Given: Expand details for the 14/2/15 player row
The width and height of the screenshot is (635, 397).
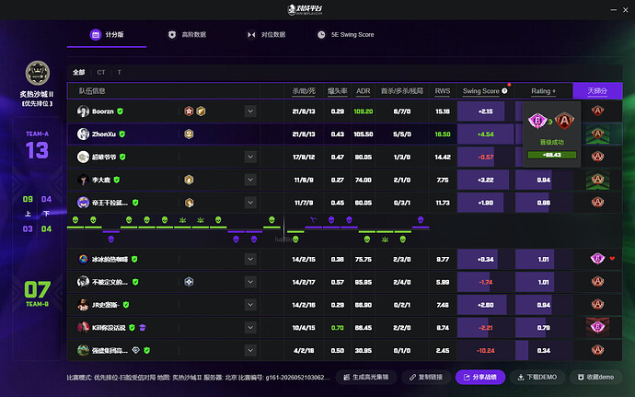Looking at the screenshot, I should tap(250, 259).
